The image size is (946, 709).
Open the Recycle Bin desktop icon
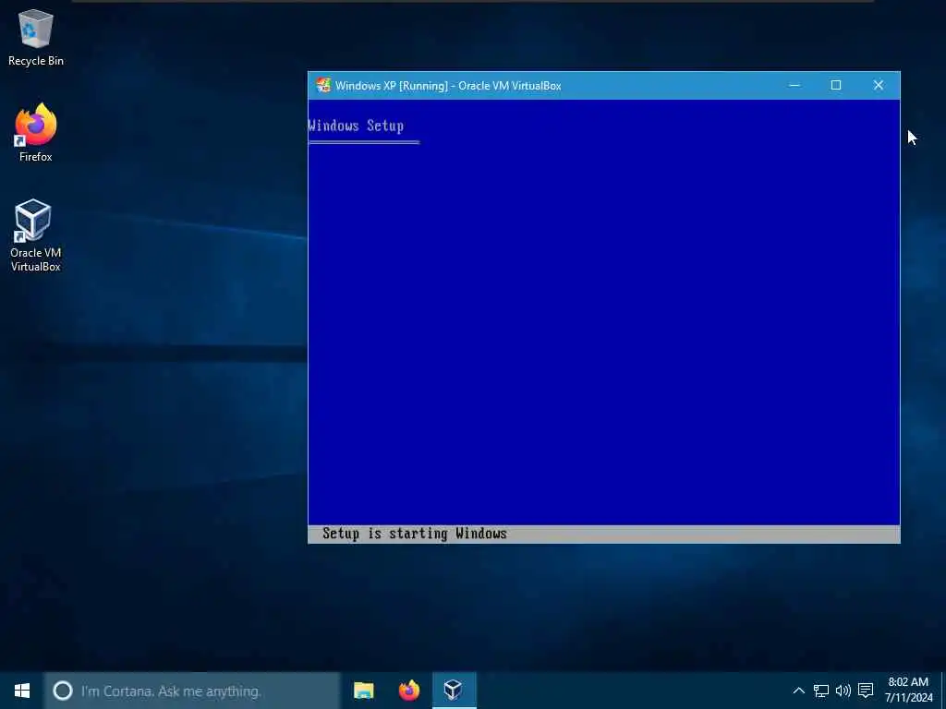point(36,38)
